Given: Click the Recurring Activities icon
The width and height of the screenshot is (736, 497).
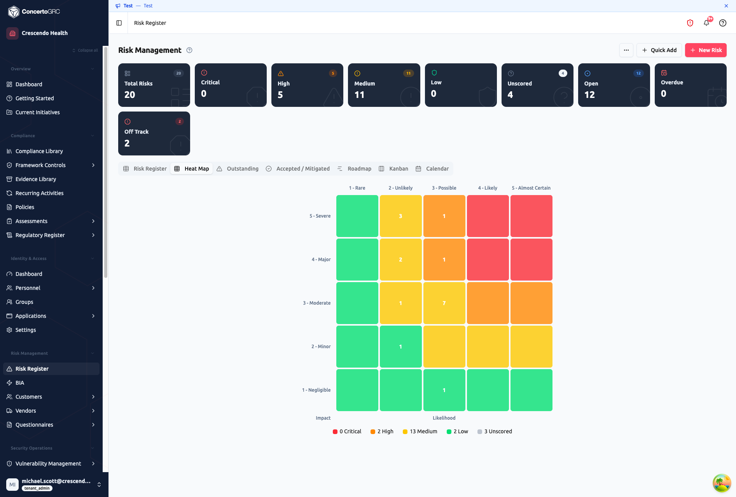Looking at the screenshot, I should point(9,193).
